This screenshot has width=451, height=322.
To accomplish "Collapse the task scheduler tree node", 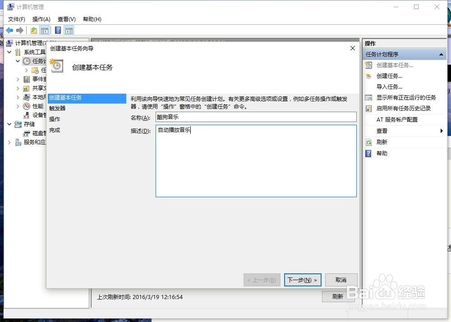I will [18, 61].
